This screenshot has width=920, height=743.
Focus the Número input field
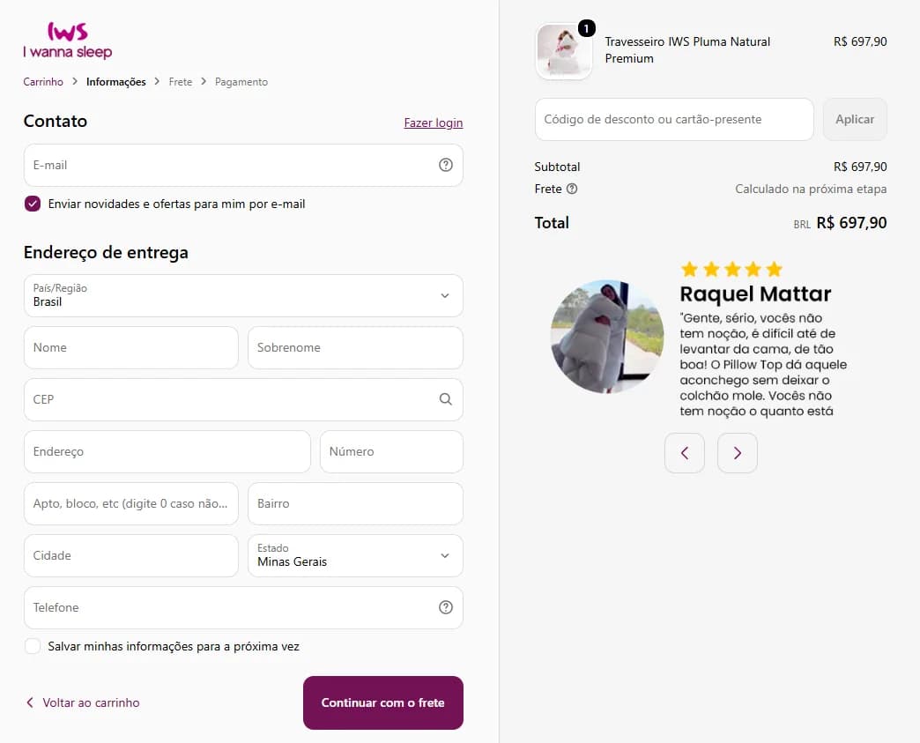click(391, 452)
